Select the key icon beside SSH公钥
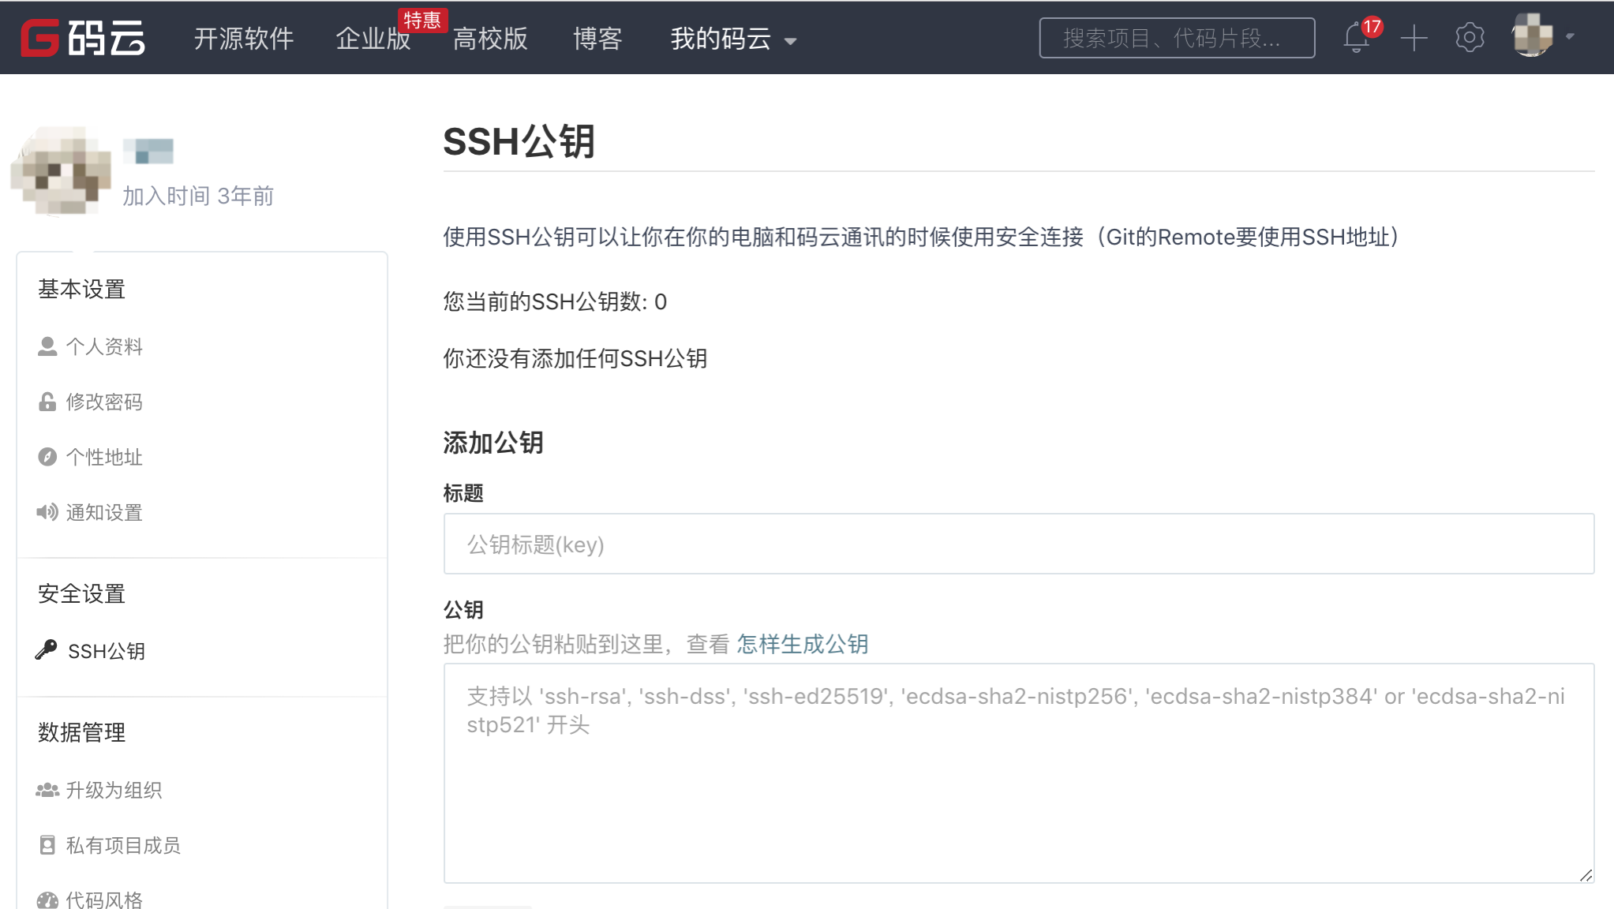The width and height of the screenshot is (1614, 909). click(x=49, y=651)
